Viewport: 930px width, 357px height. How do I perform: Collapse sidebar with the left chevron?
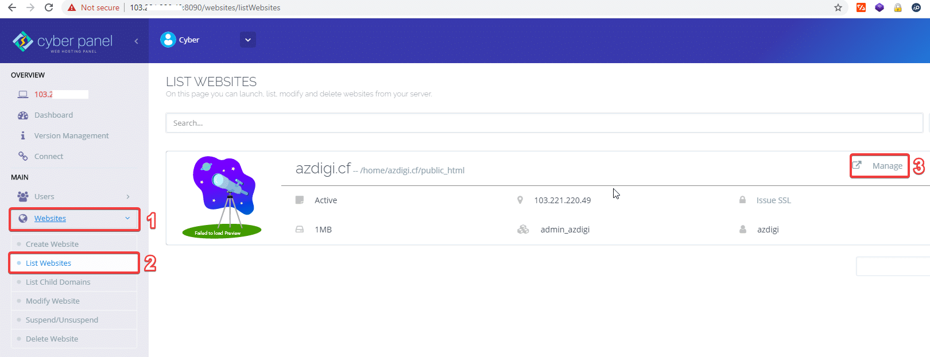point(136,41)
